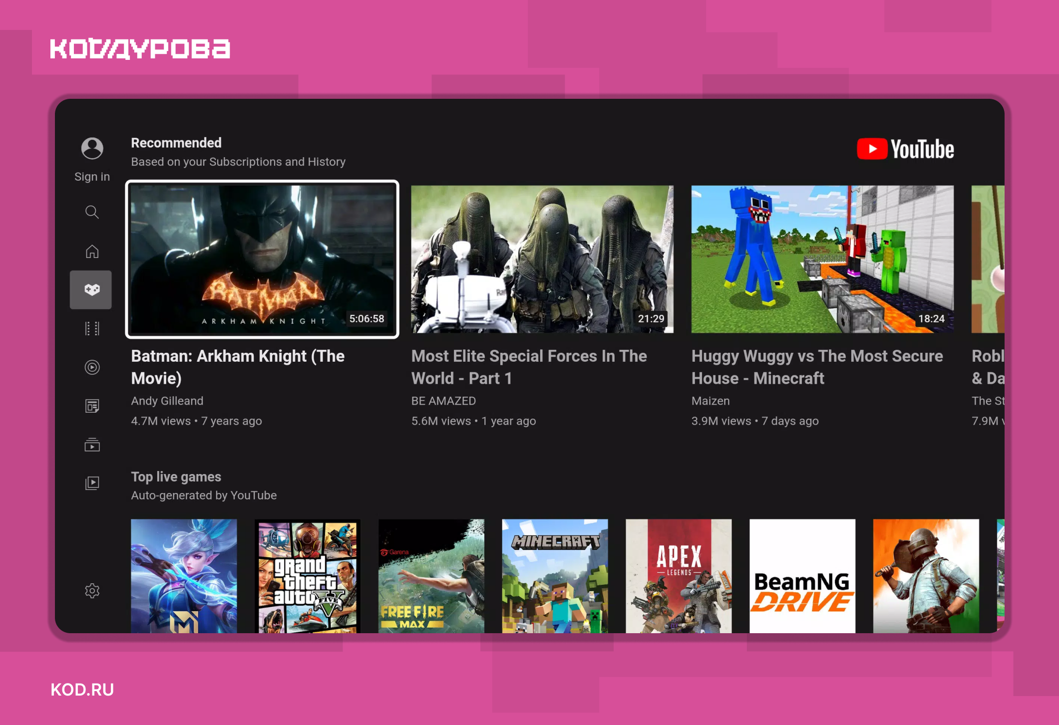
Task: Click the Top live games heading
Action: coord(176,477)
